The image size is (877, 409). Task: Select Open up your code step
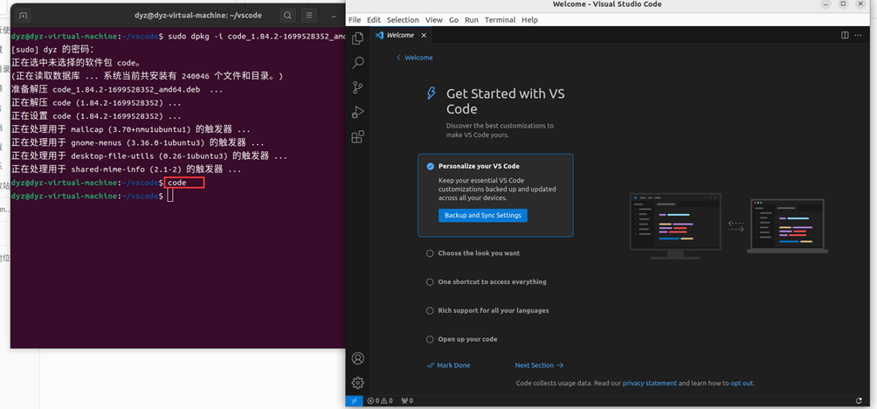[461, 339]
